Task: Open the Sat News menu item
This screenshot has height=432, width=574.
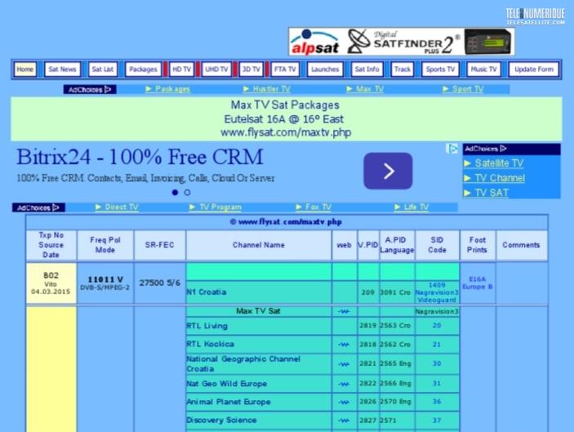Action: 61,69
